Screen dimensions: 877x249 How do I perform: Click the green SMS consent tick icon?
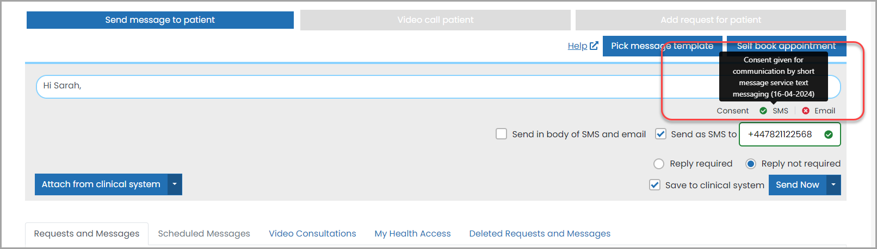(x=763, y=111)
